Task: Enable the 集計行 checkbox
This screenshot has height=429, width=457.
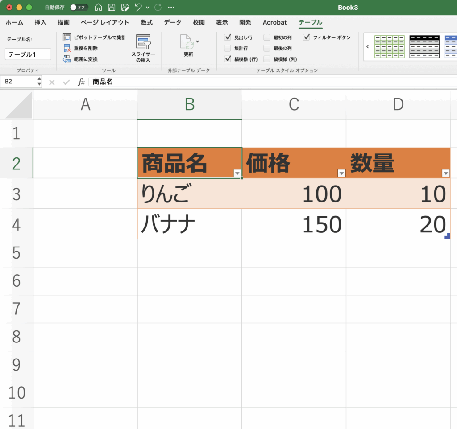Action: 228,48
